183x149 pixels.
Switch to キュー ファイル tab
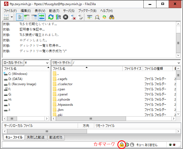14,137
